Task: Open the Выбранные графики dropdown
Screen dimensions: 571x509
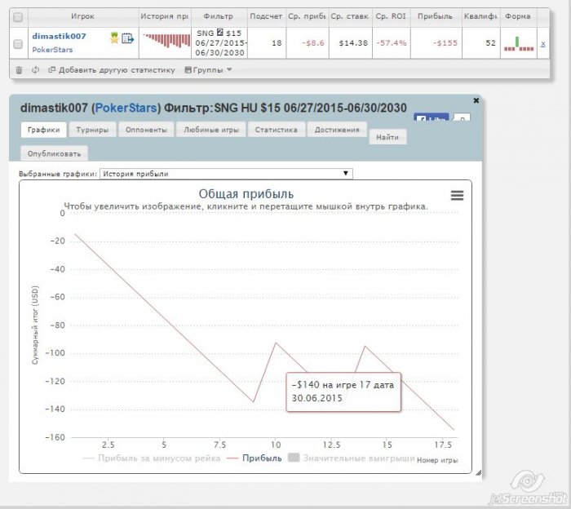Action: [225, 174]
